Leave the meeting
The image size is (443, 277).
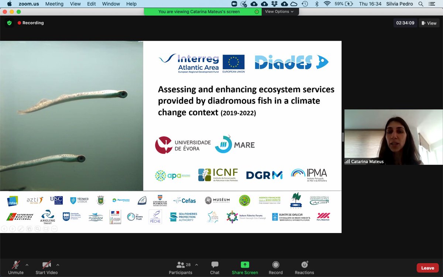click(x=427, y=268)
